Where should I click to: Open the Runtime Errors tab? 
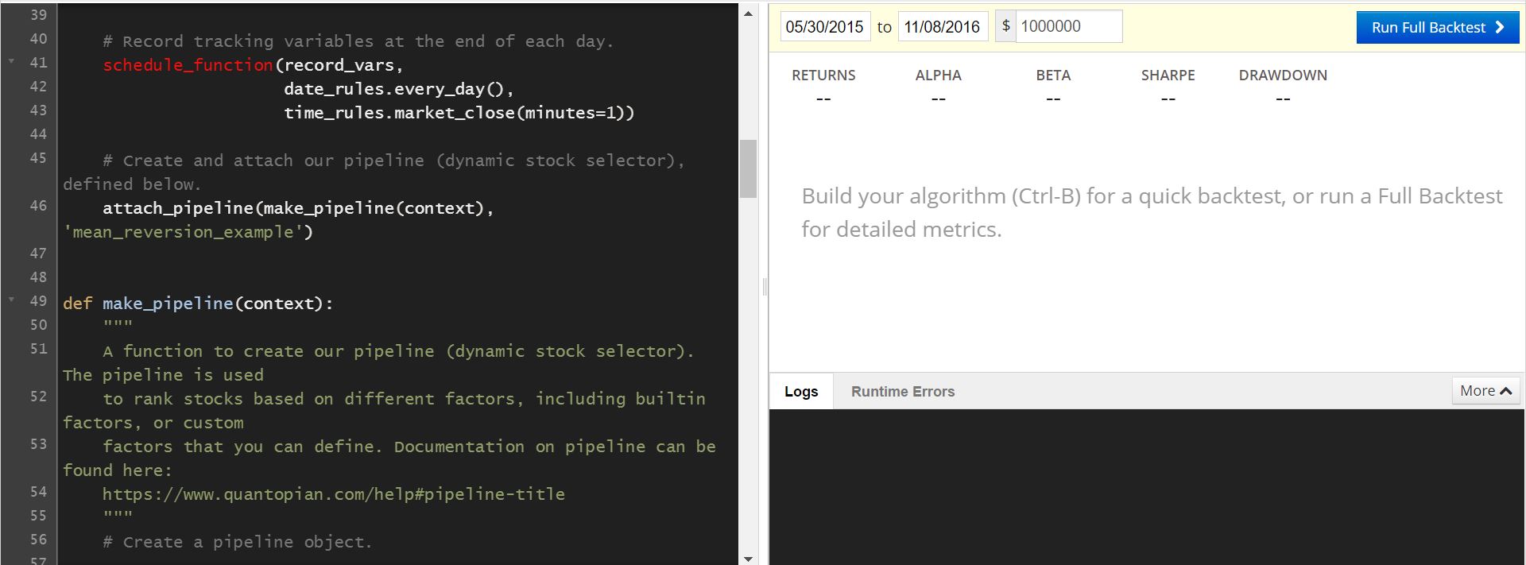pos(903,391)
